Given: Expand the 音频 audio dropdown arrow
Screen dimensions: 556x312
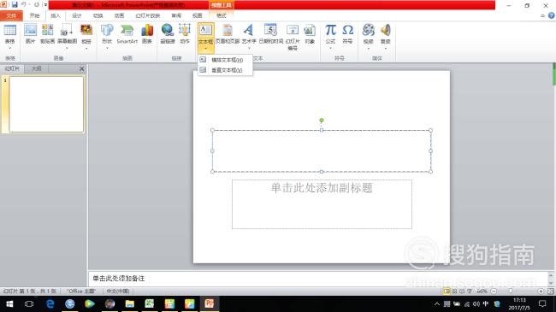Looking at the screenshot, I should pos(386,48).
